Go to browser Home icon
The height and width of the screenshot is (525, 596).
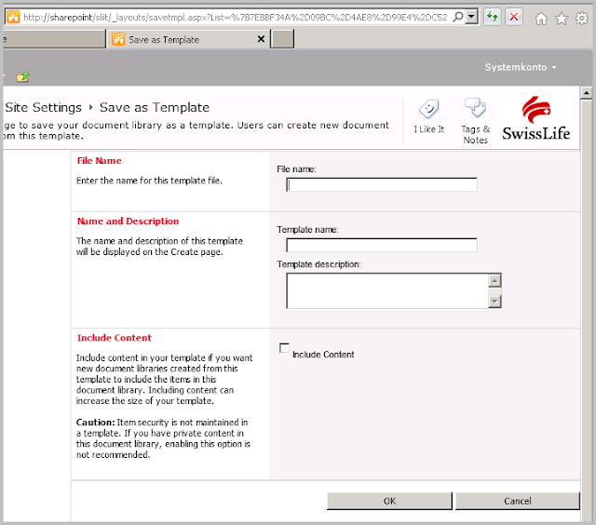[x=541, y=18]
